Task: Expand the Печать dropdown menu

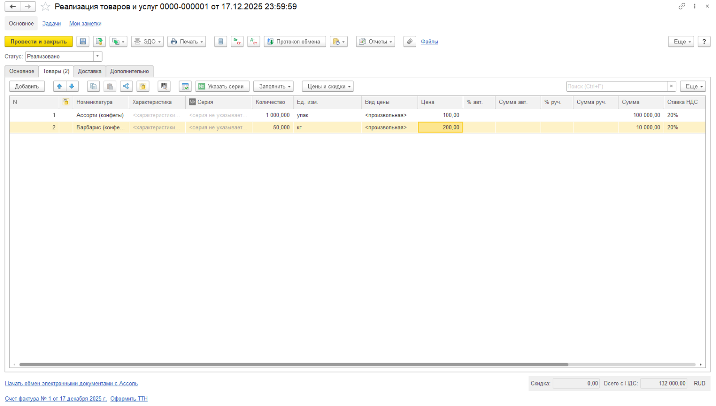Action: (187, 42)
